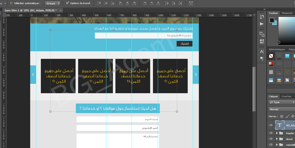Click the auto-align layers icon
This screenshot has height=148, width=295.
click(x=191, y=3)
